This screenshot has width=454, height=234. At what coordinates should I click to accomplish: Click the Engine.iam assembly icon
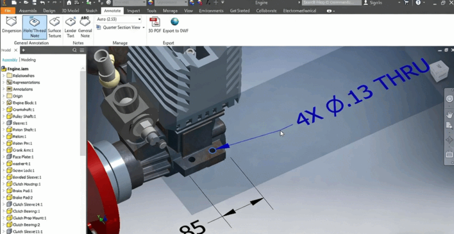click(4, 69)
